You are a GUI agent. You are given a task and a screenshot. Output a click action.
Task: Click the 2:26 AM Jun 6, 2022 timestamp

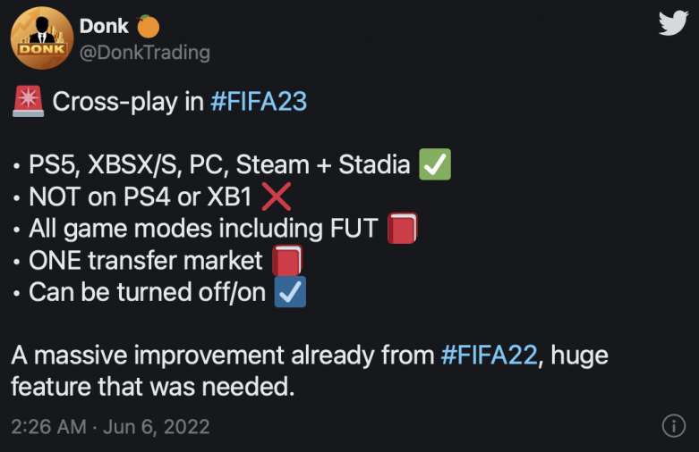110,426
